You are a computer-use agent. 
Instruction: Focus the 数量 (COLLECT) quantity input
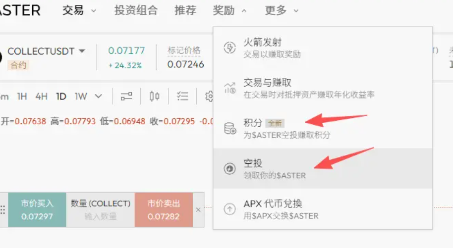tap(101, 210)
